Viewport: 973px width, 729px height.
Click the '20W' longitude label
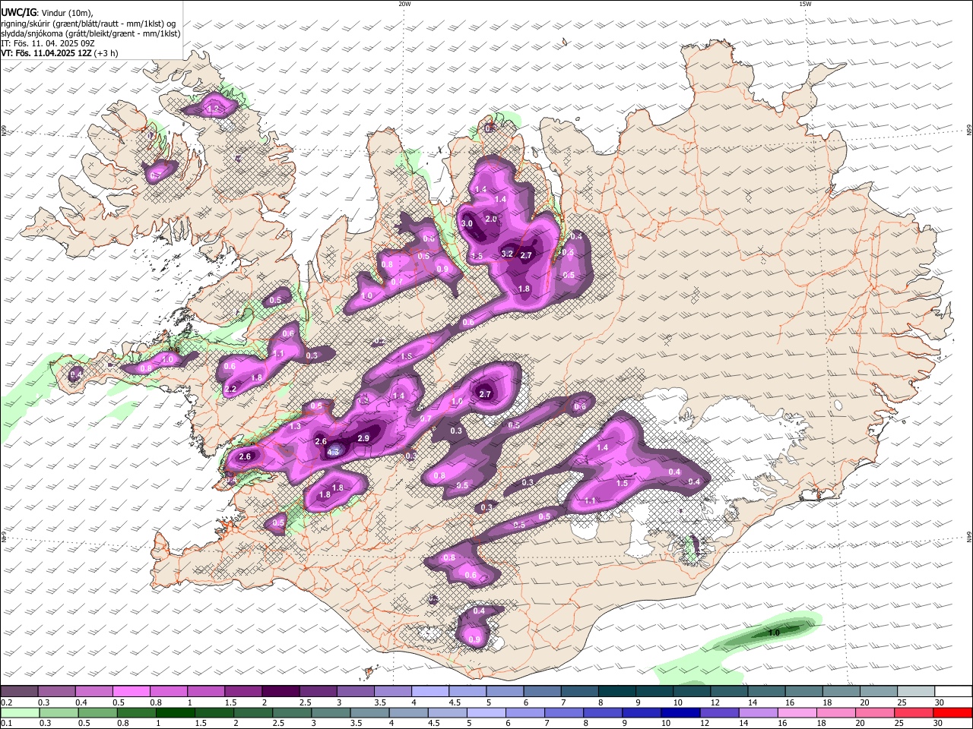tap(404, 4)
